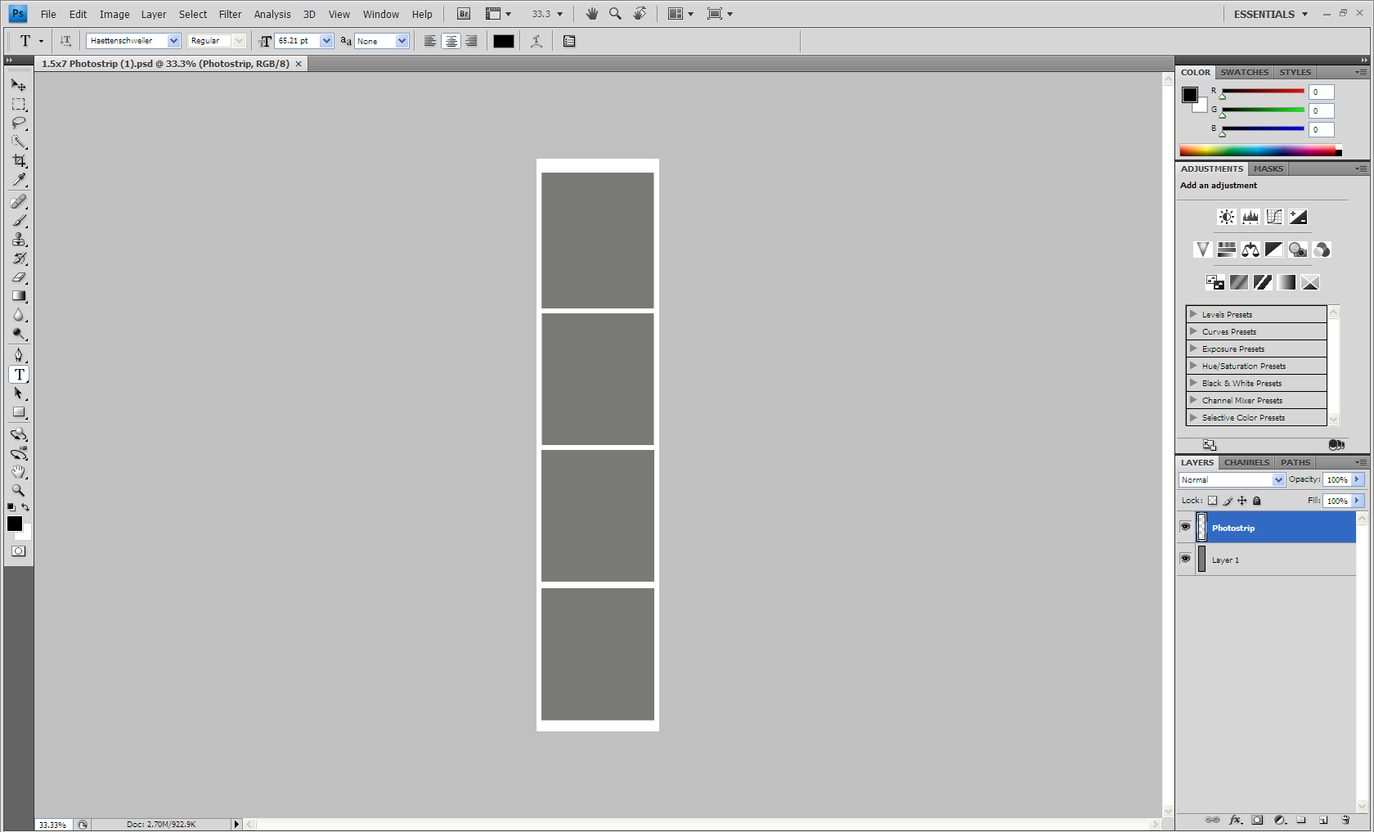Create warped text
Viewport: 1374px width, 832px height.
pyautogui.click(x=537, y=41)
